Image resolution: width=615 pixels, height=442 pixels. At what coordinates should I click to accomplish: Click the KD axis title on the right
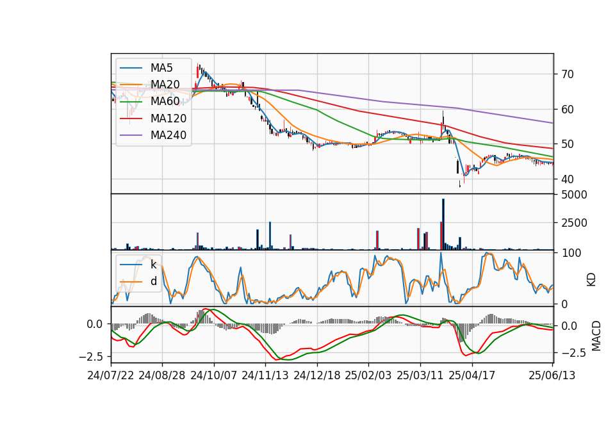click(591, 280)
